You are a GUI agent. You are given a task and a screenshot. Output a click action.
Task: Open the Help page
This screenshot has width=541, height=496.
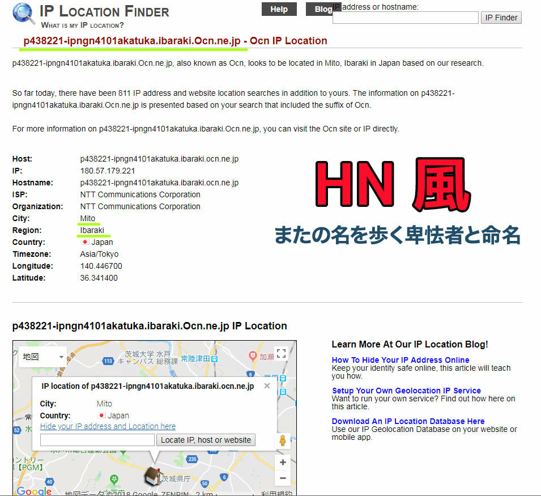coord(279,9)
